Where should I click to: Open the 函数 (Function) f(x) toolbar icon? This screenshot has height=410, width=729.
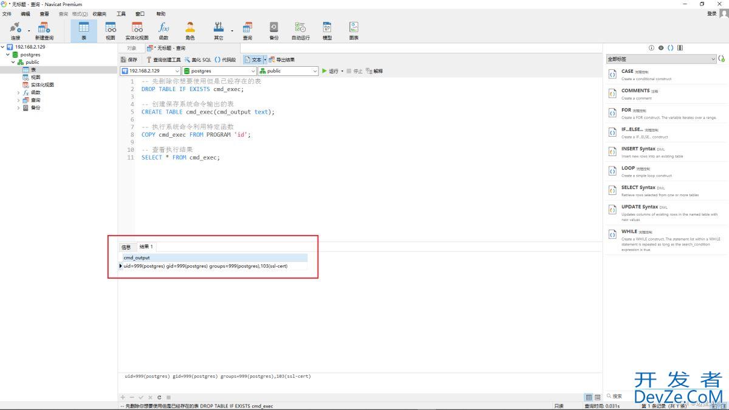point(163,30)
